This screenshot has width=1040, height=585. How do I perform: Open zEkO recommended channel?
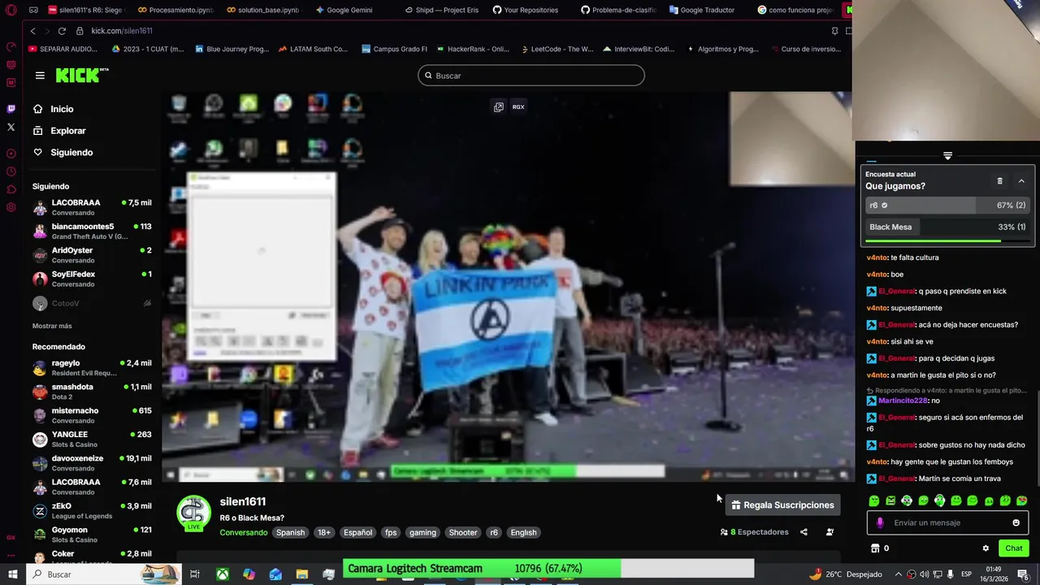pos(92,511)
